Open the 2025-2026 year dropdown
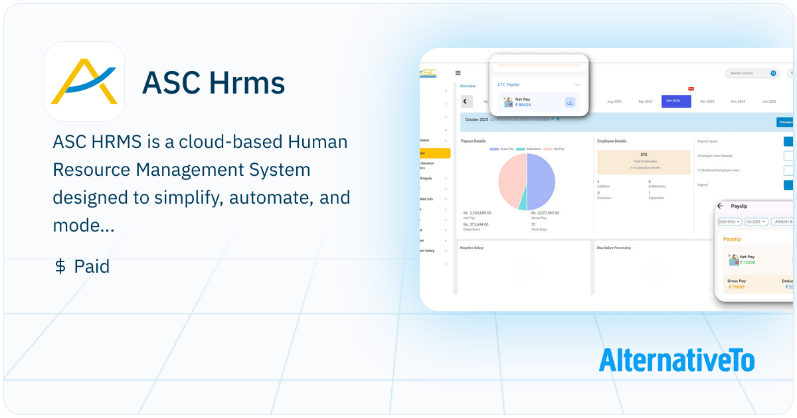Image resolution: width=797 pixels, height=418 pixels. [x=729, y=222]
